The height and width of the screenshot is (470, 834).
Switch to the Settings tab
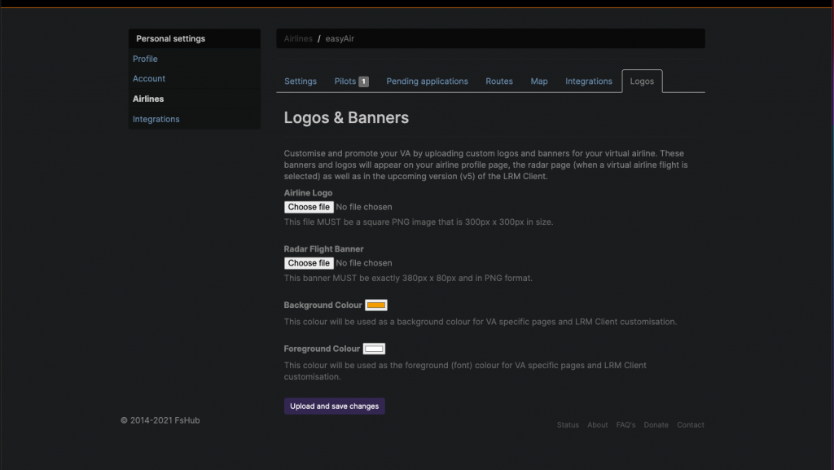[x=301, y=81]
